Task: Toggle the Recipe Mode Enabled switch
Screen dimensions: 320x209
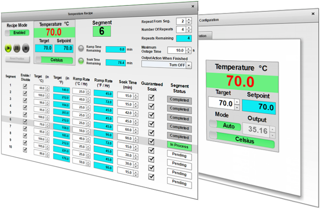Action: [x=17, y=33]
